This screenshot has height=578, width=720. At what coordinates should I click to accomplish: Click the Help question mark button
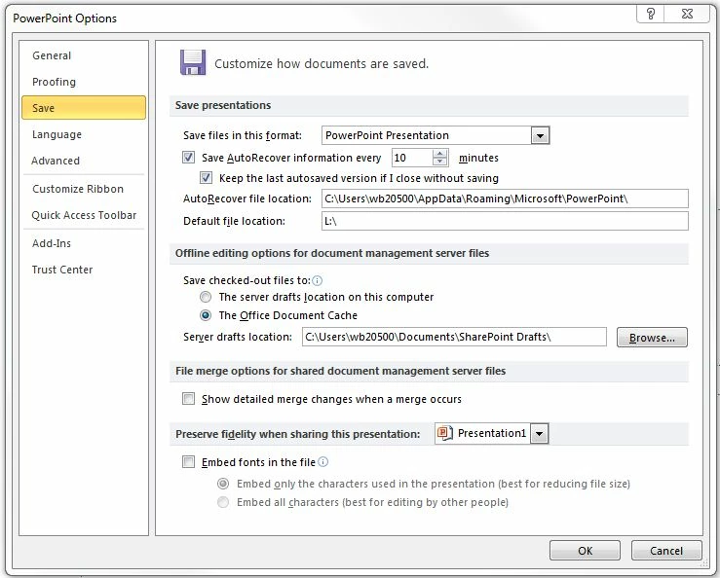click(x=650, y=14)
